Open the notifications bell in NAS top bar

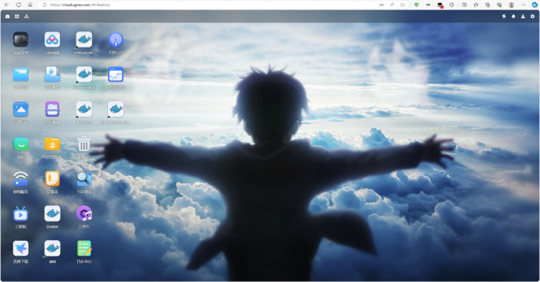514,16
